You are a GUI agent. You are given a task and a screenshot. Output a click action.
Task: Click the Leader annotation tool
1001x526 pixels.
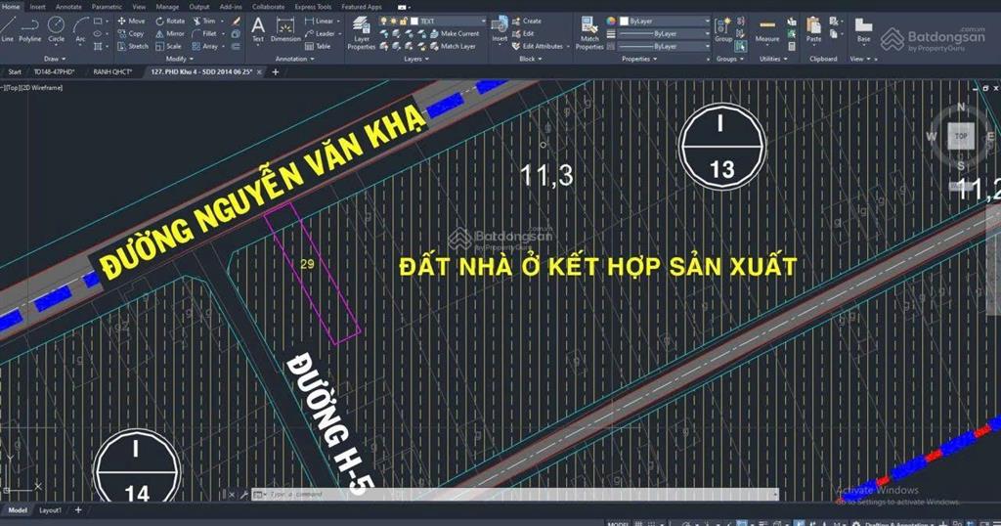[x=320, y=34]
